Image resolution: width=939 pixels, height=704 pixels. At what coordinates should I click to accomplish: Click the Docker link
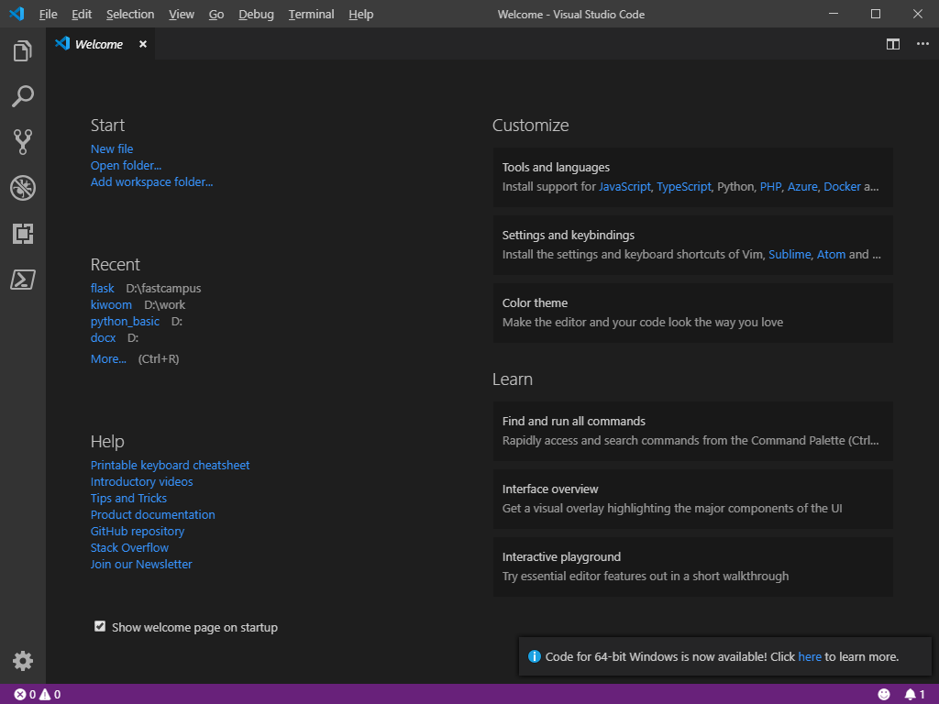(x=842, y=187)
